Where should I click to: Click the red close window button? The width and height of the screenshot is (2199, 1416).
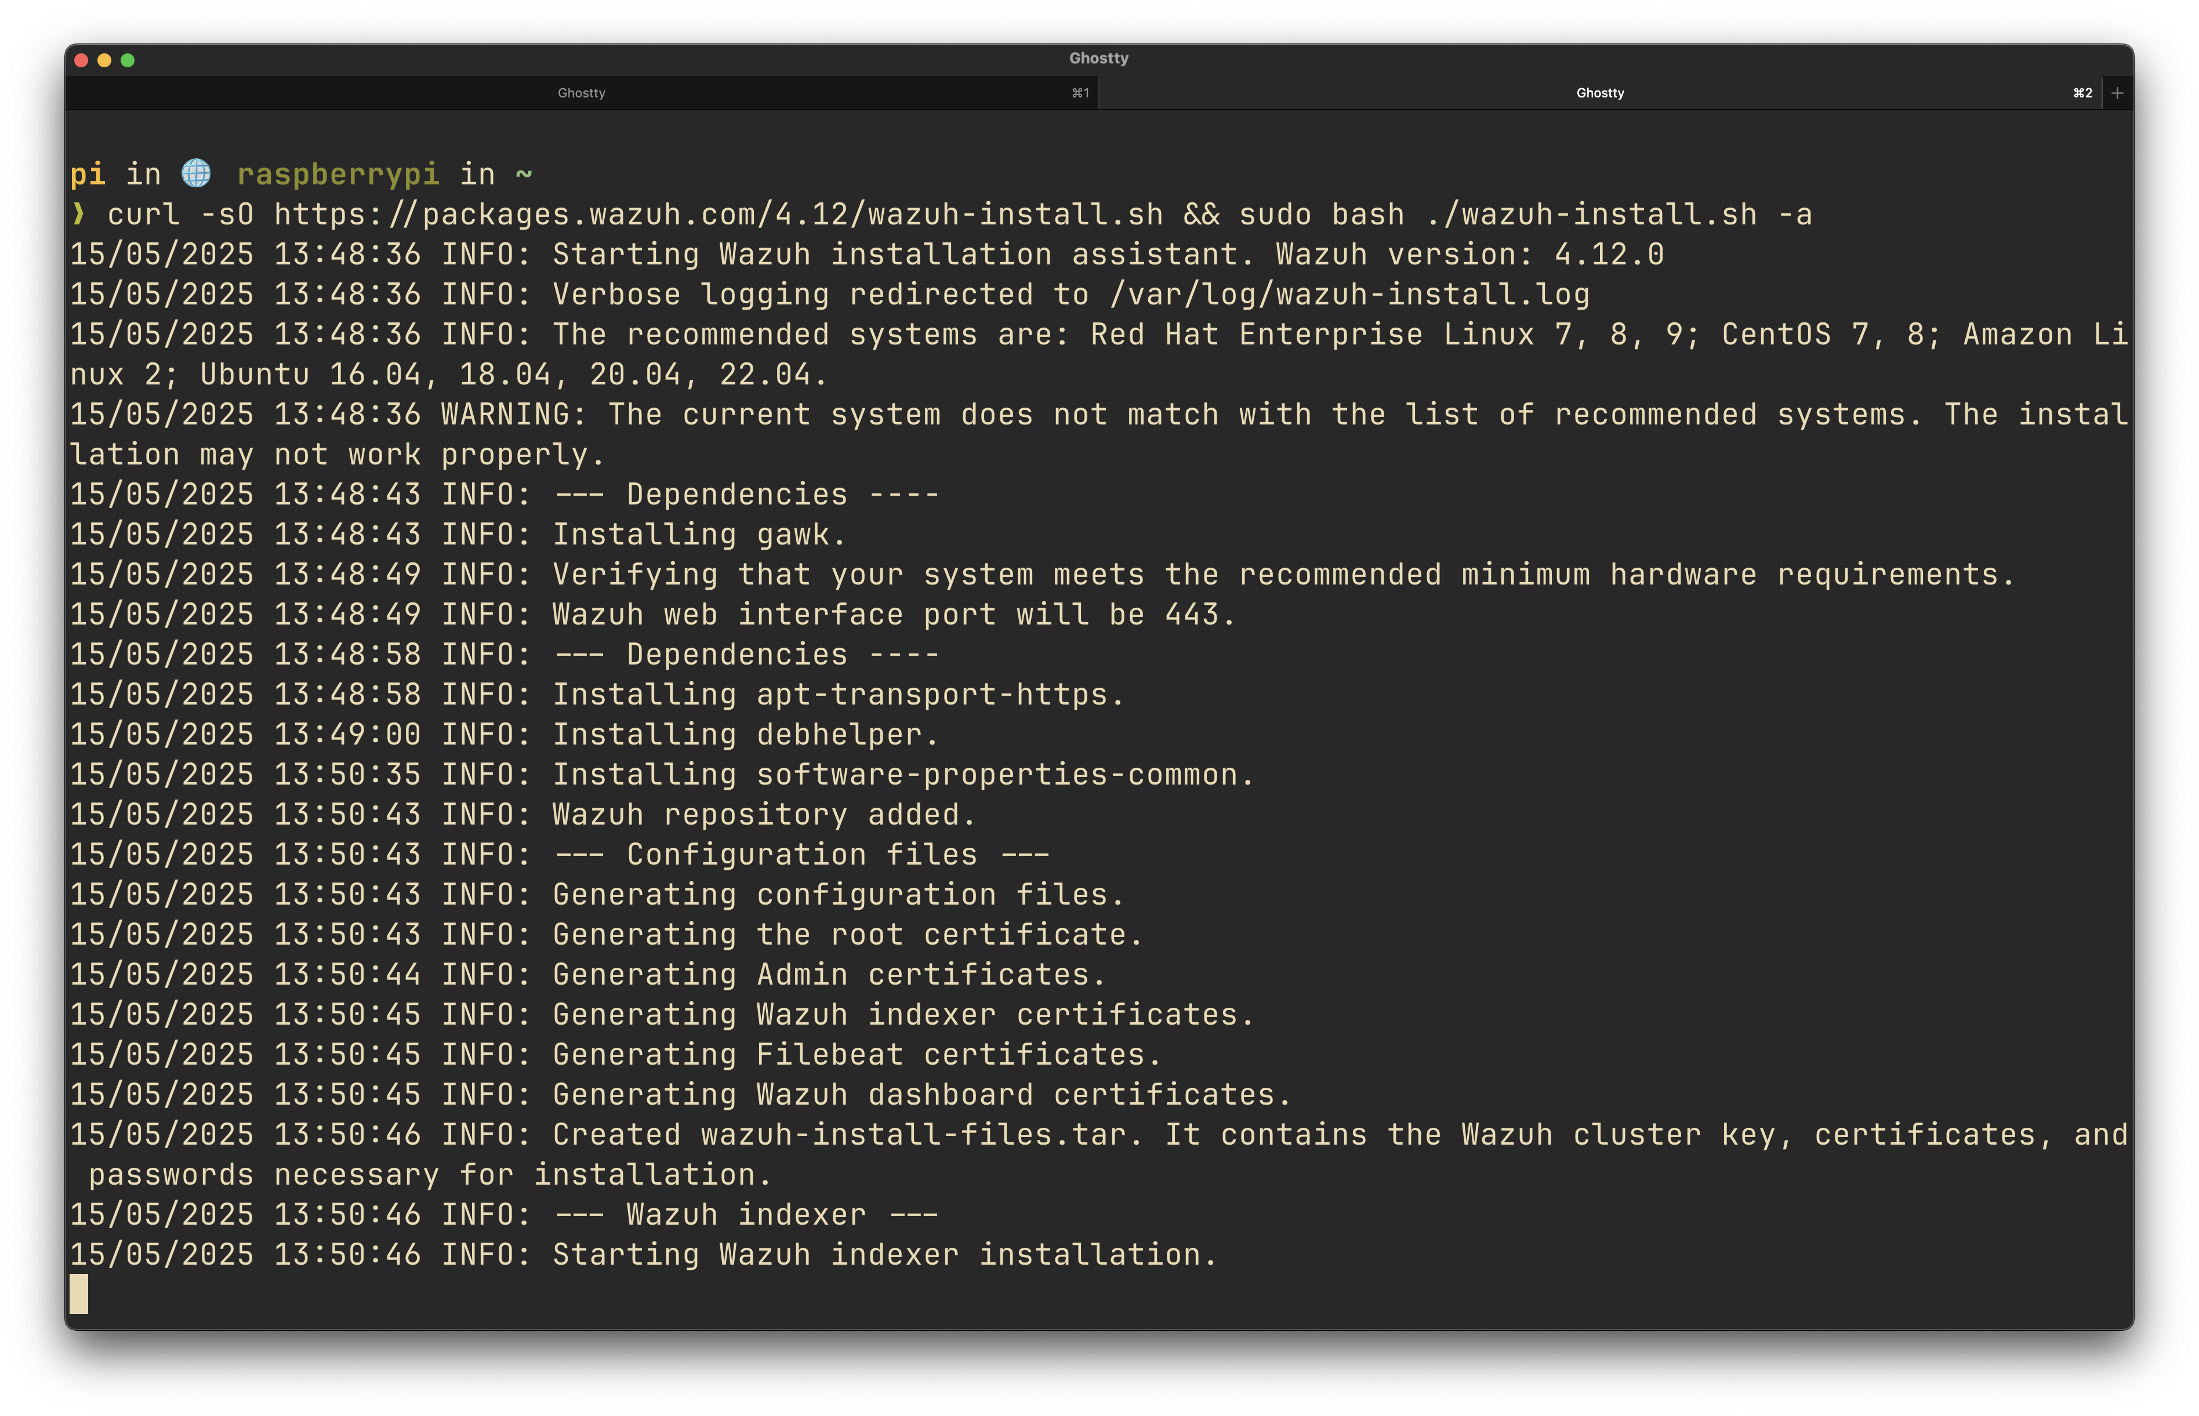tap(81, 61)
